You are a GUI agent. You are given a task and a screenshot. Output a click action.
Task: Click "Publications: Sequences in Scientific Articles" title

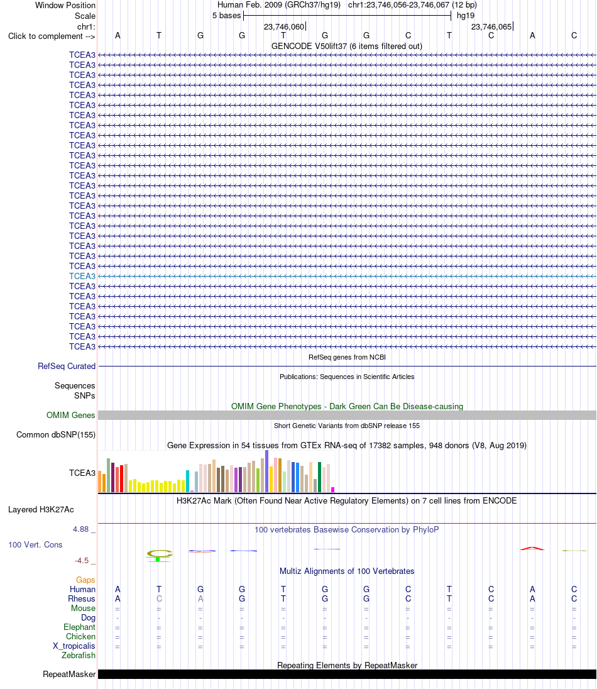(347, 377)
